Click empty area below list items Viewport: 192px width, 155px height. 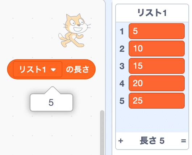[x=152, y=121]
